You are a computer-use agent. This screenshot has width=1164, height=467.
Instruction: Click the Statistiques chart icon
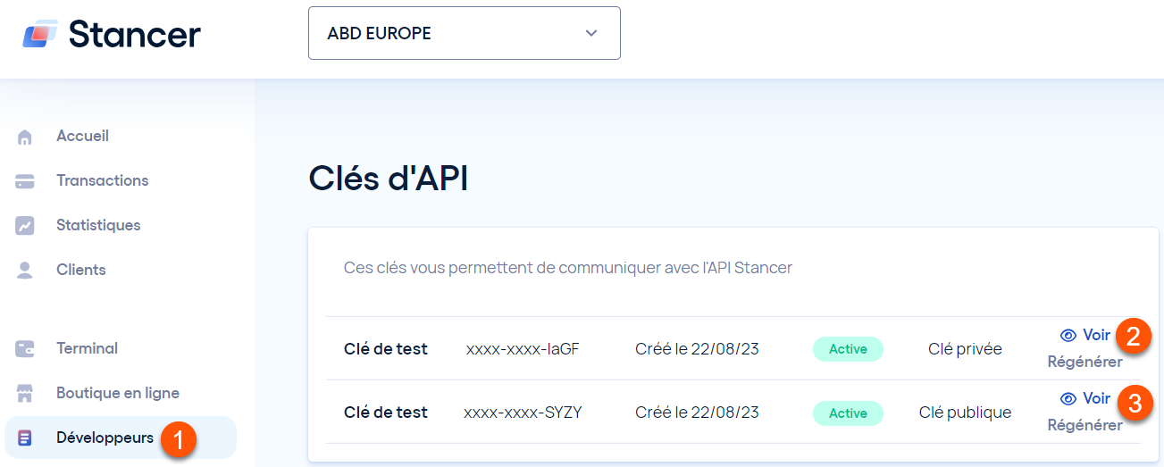click(25, 226)
